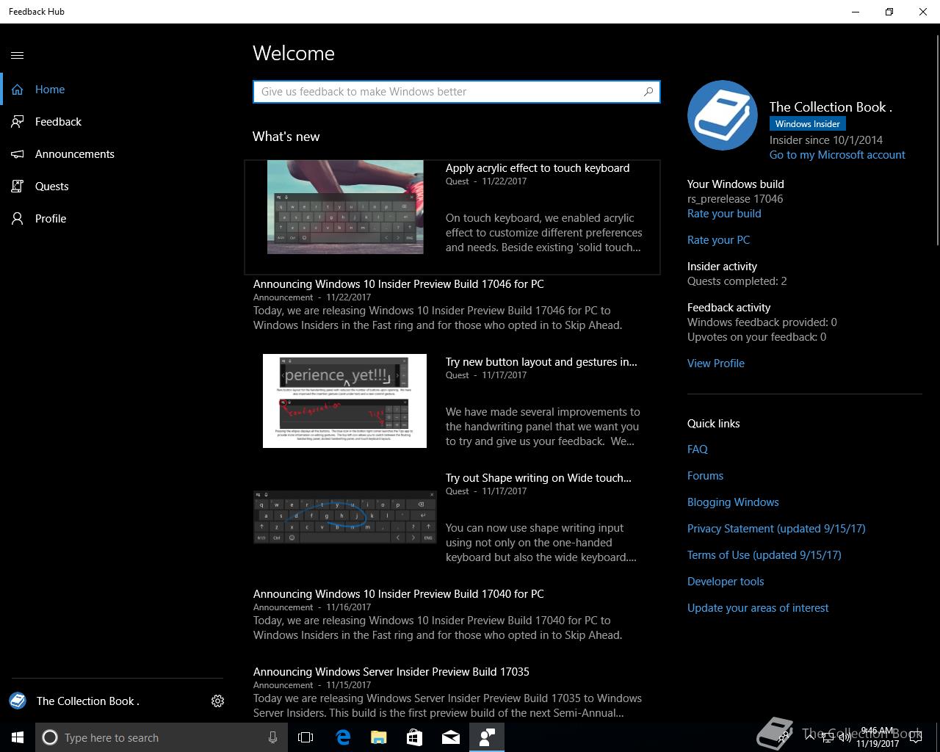Screen dimensions: 940x752
Task: Click The Collection Book account name in sidebar
Action: click(88, 701)
